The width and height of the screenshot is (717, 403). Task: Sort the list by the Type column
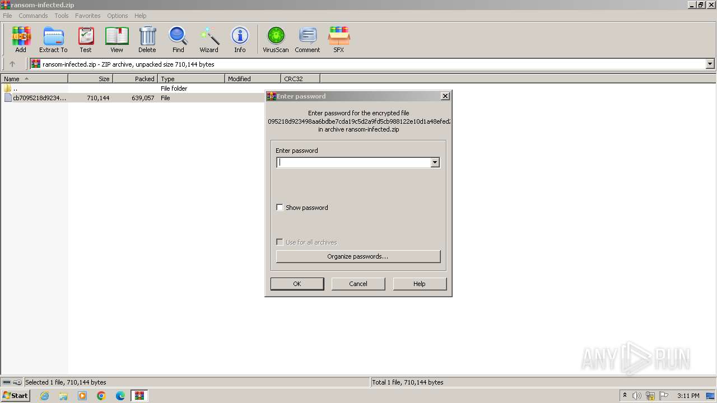(191, 79)
